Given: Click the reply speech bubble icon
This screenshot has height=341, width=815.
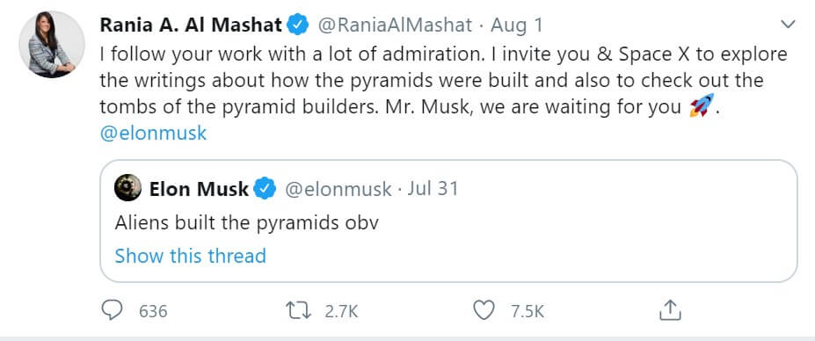Looking at the screenshot, I should pos(111,310).
